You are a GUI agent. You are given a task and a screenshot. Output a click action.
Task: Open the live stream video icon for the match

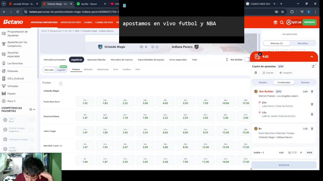[141, 47]
